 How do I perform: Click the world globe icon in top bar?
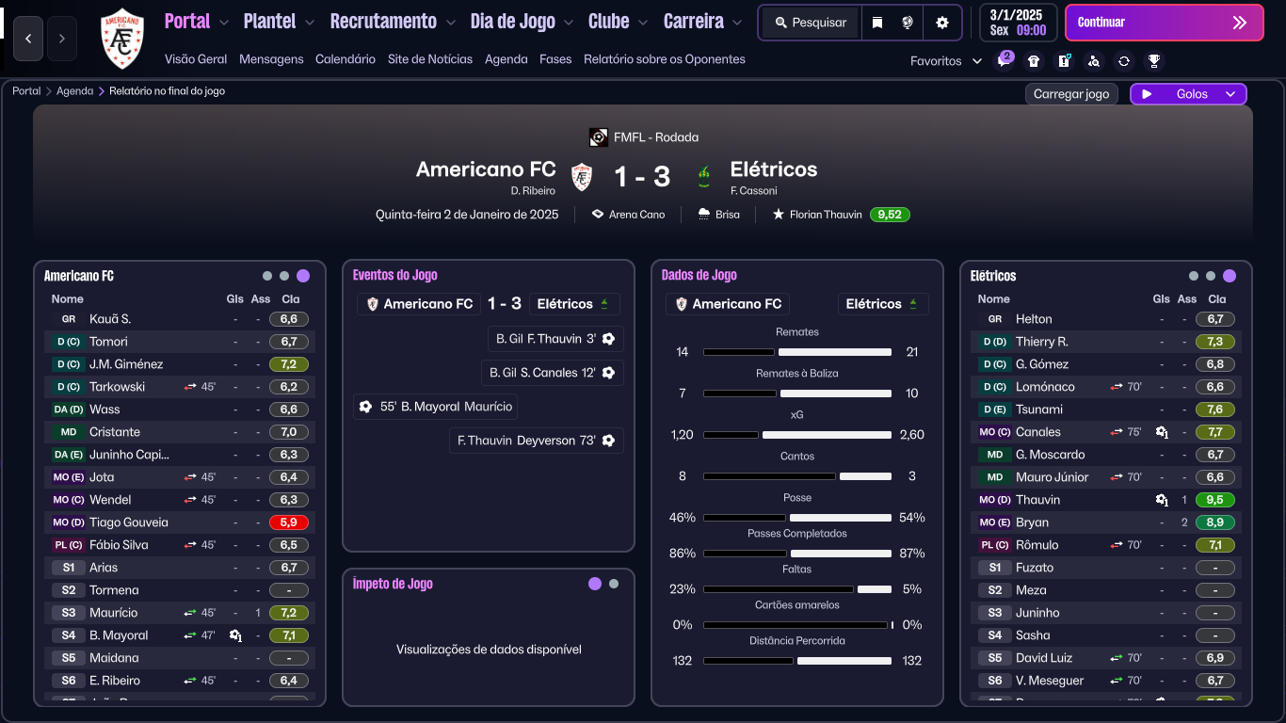(x=908, y=23)
